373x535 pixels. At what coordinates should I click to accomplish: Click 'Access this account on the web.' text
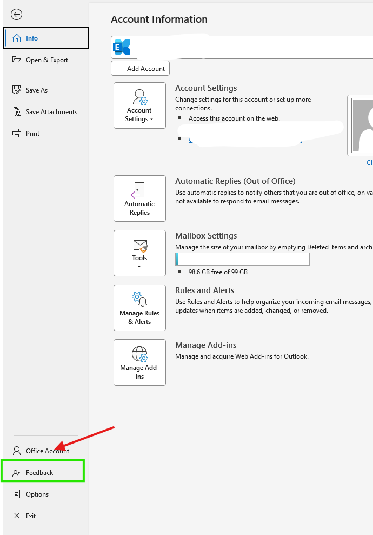(x=234, y=118)
